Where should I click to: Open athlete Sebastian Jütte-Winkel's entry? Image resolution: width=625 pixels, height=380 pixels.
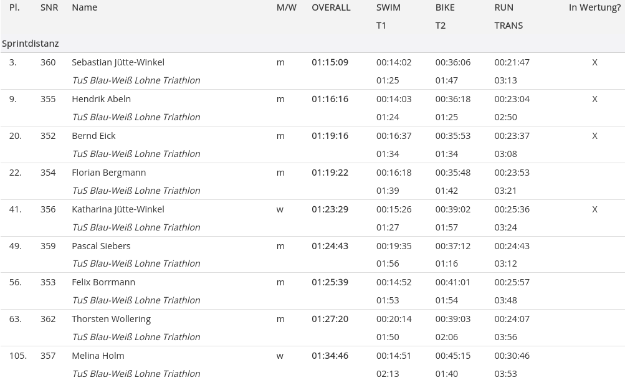[118, 62]
